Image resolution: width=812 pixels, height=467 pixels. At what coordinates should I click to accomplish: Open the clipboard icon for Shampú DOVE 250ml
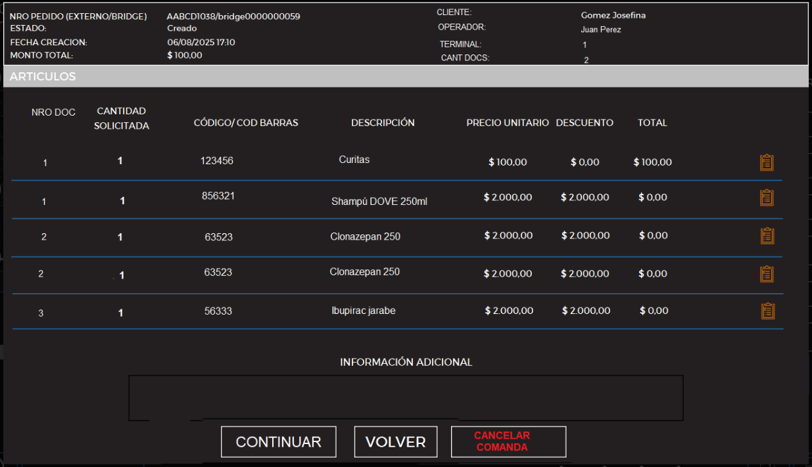767,198
